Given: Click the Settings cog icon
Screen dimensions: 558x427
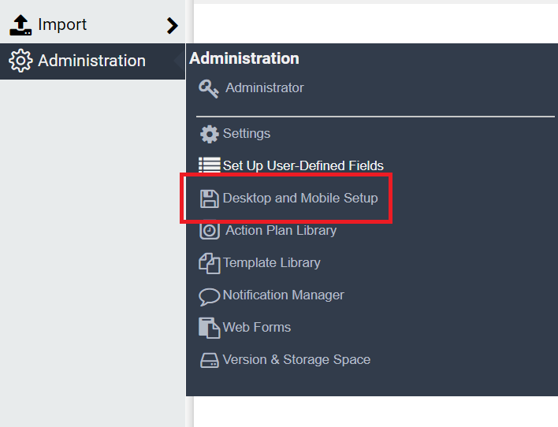Looking at the screenshot, I should 210,134.
